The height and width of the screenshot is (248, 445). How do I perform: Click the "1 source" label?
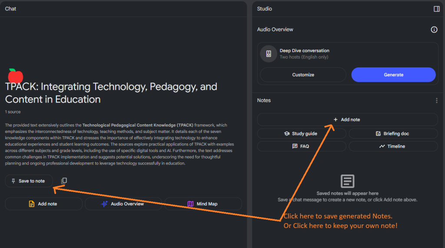click(x=13, y=112)
